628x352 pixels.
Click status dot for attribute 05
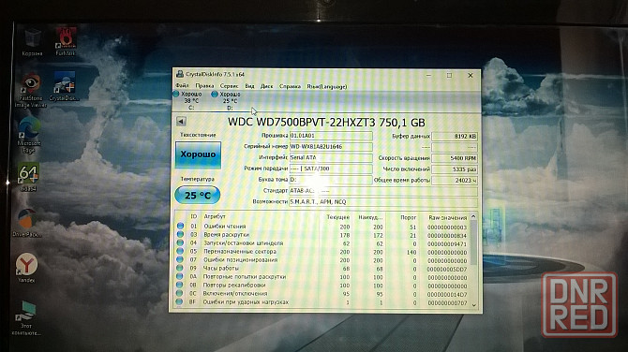180,251
